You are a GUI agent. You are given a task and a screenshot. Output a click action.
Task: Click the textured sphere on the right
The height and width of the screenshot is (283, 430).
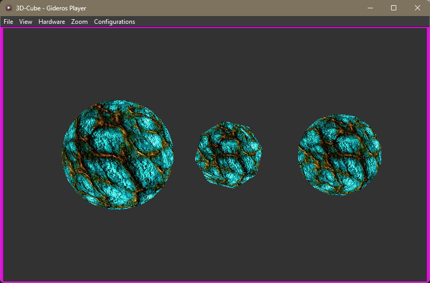click(x=340, y=154)
